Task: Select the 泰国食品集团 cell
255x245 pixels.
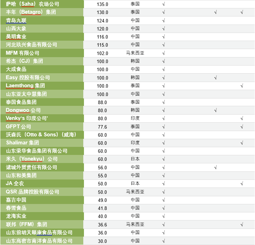Action: tap(42, 102)
